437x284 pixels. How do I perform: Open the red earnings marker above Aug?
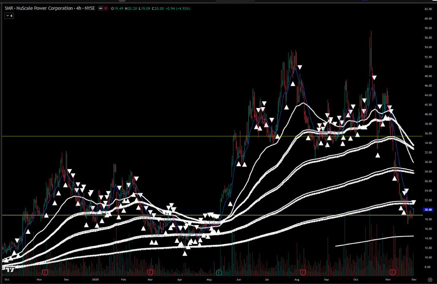302,272
